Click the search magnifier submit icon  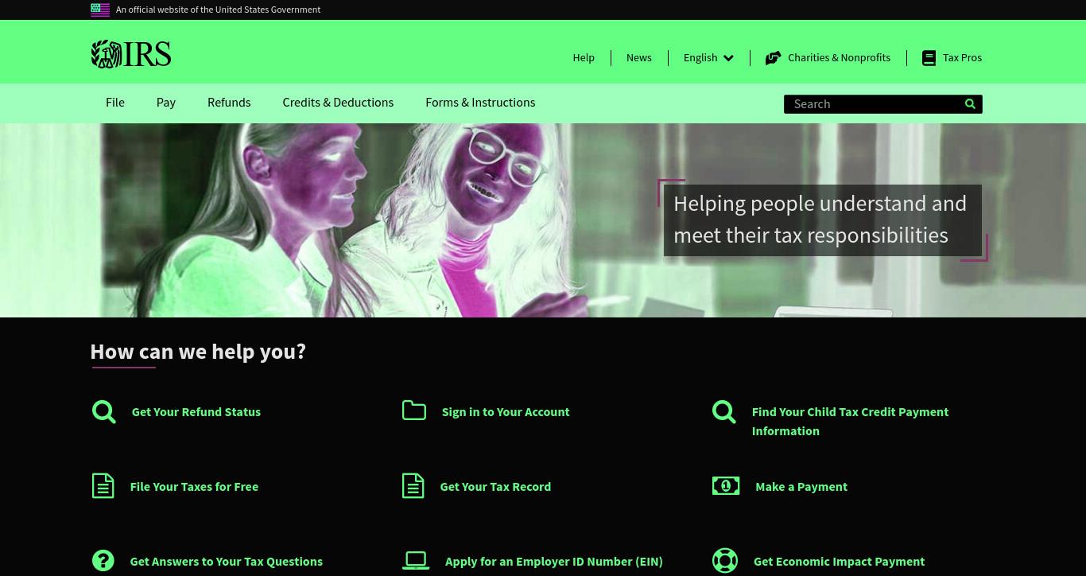click(x=970, y=104)
